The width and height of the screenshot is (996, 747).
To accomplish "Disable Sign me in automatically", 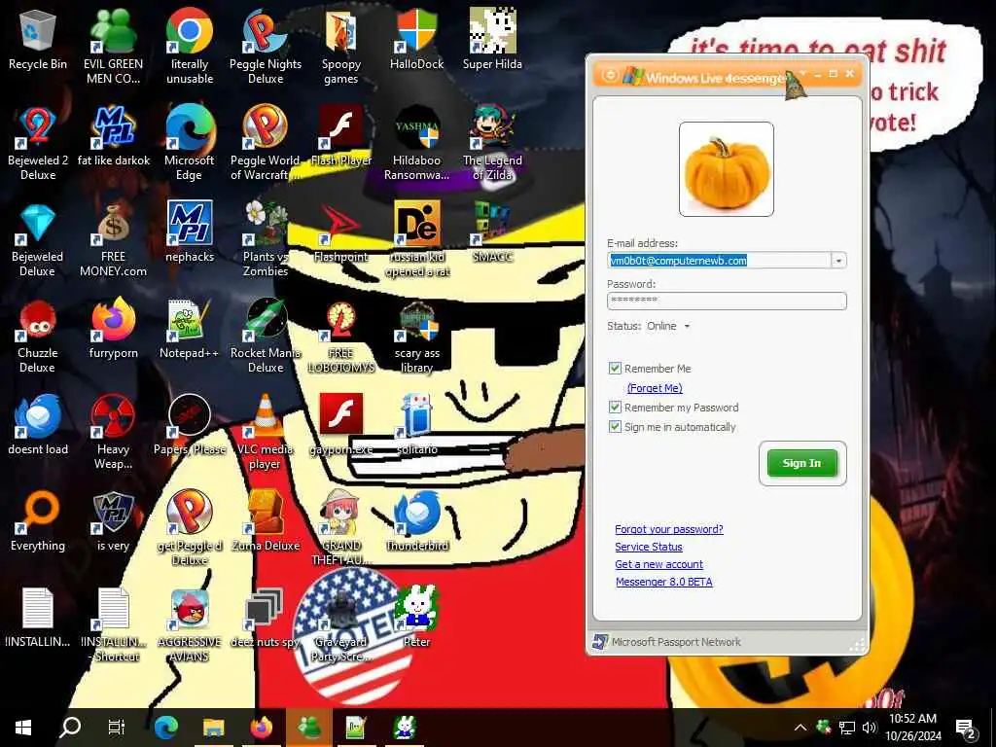I will [x=615, y=427].
